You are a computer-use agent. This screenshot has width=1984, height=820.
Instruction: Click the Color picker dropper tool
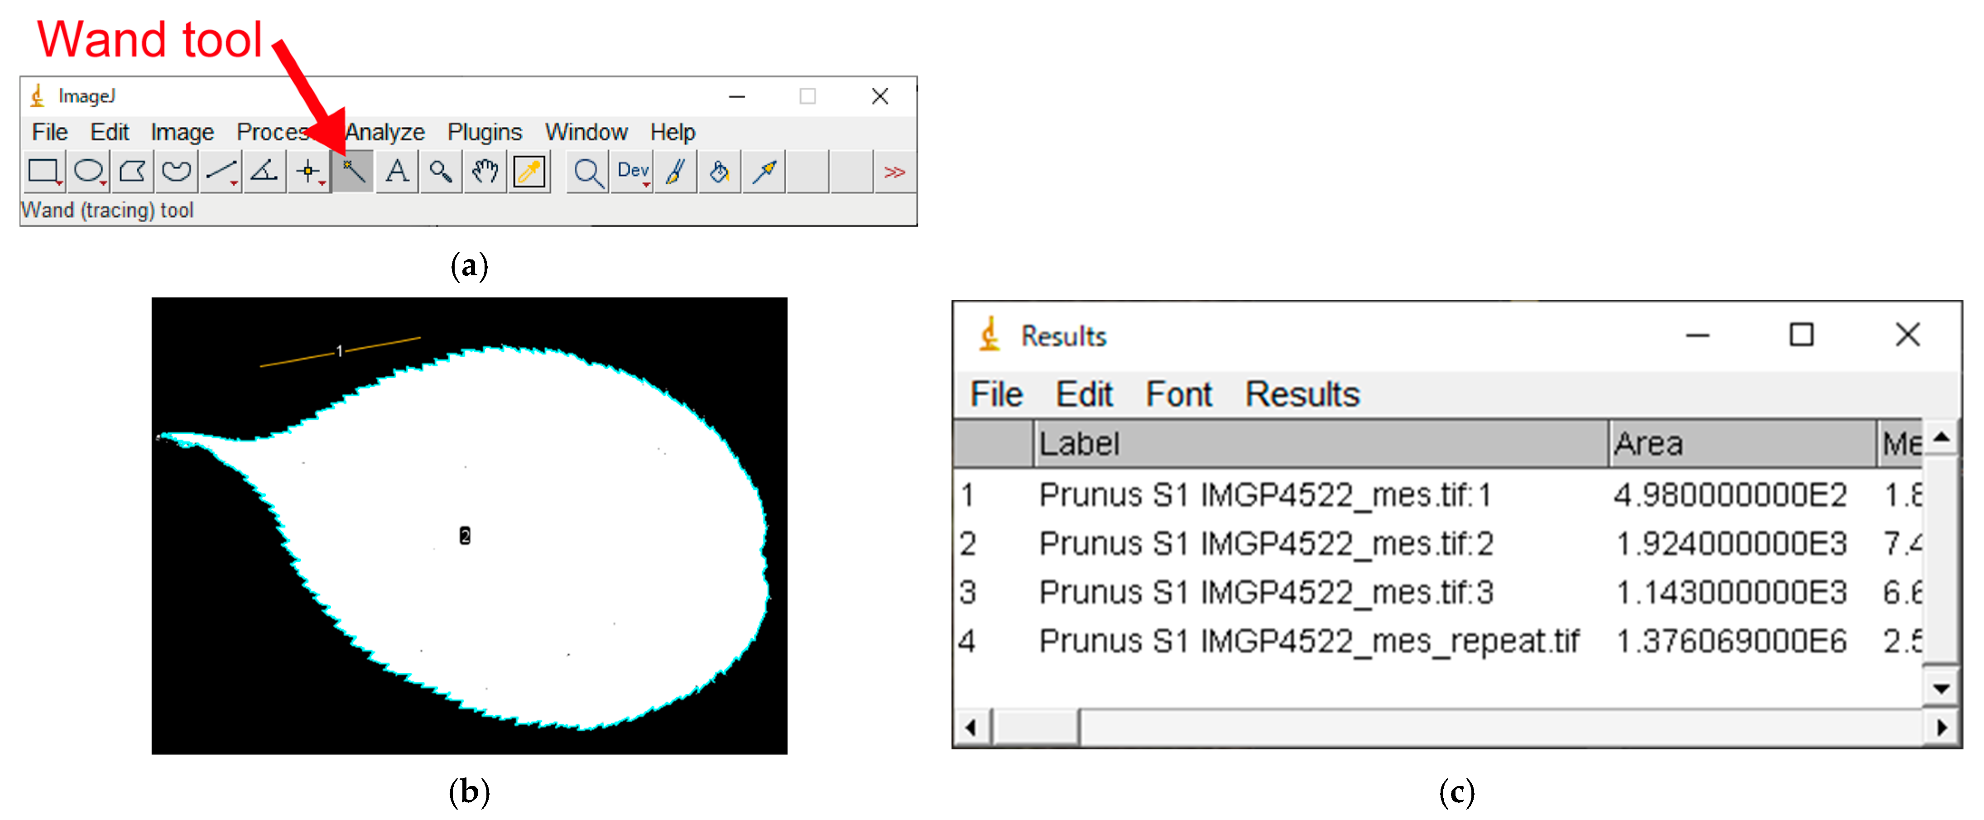point(529,171)
